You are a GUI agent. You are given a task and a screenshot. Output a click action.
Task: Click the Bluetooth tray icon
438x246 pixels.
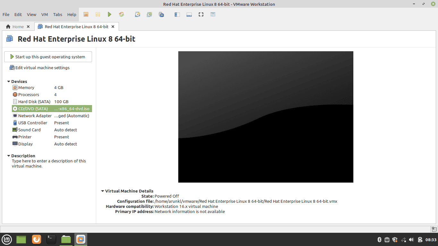point(379,240)
